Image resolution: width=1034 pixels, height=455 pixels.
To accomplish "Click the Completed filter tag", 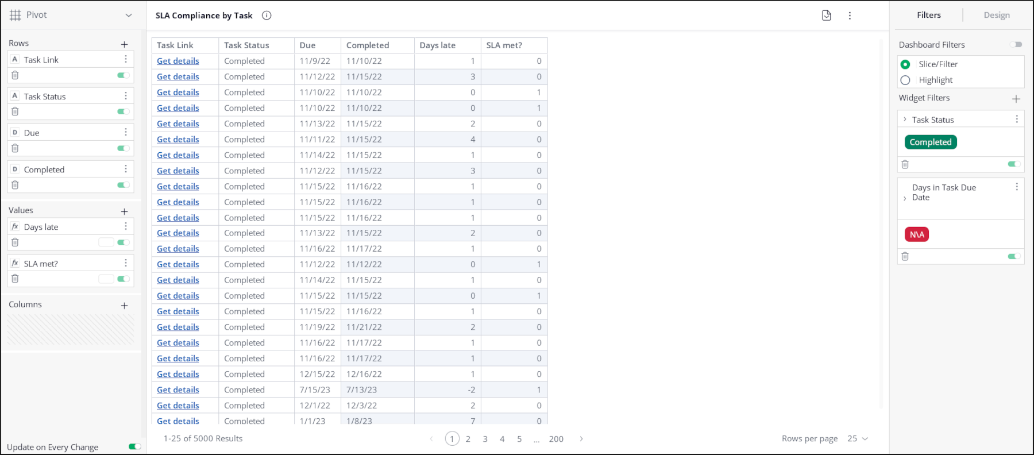I will pos(931,142).
